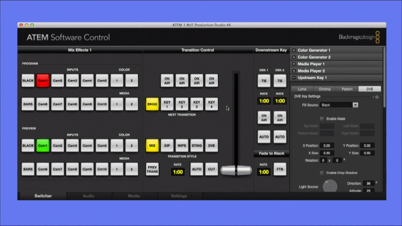Toggle ON AIR above KEY 1

(167, 81)
